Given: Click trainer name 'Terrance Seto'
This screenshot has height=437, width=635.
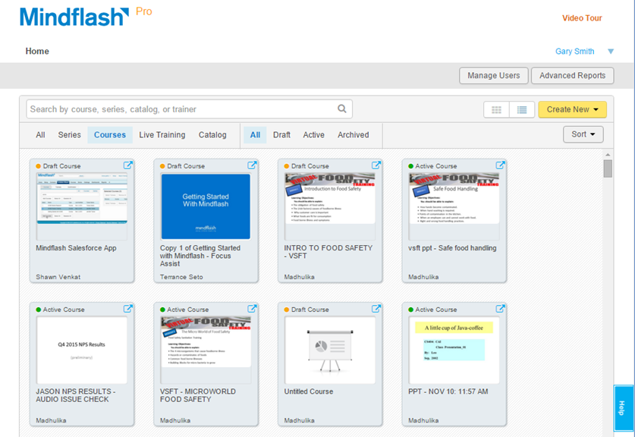Looking at the screenshot, I should click(x=181, y=277).
